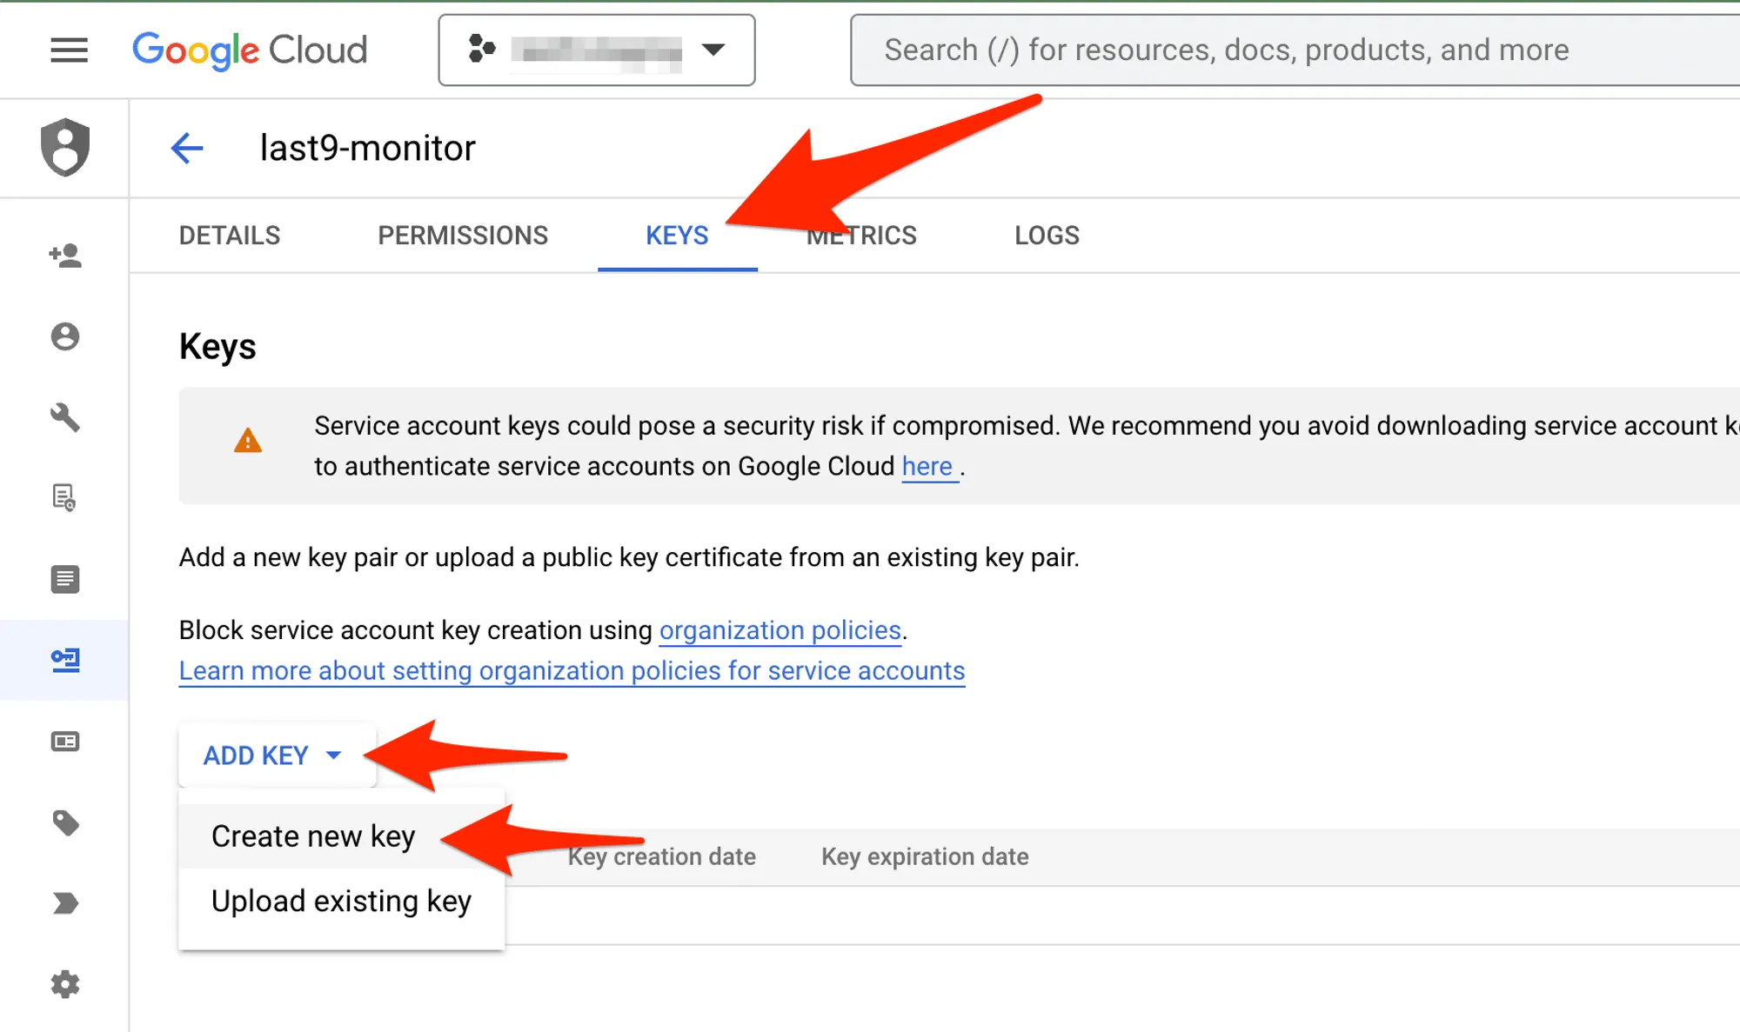This screenshot has height=1032, width=1740.
Task: Click the back arrow to return
Action: (x=187, y=149)
